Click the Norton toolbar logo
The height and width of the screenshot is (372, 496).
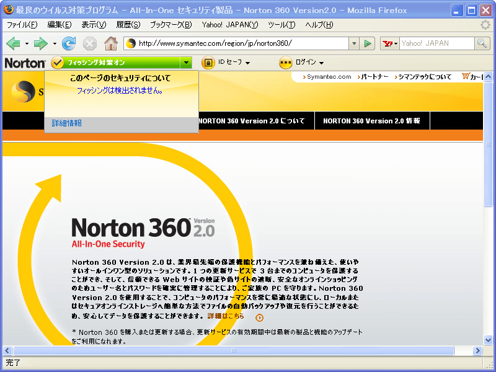coord(25,63)
